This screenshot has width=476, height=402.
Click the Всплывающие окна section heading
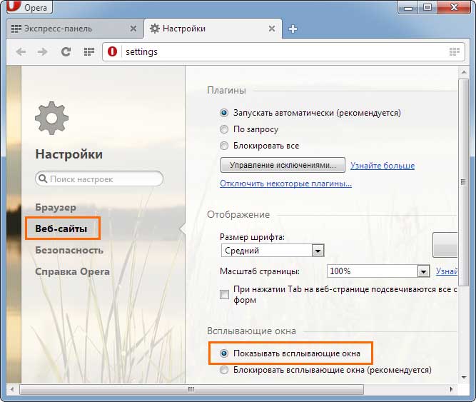click(251, 331)
